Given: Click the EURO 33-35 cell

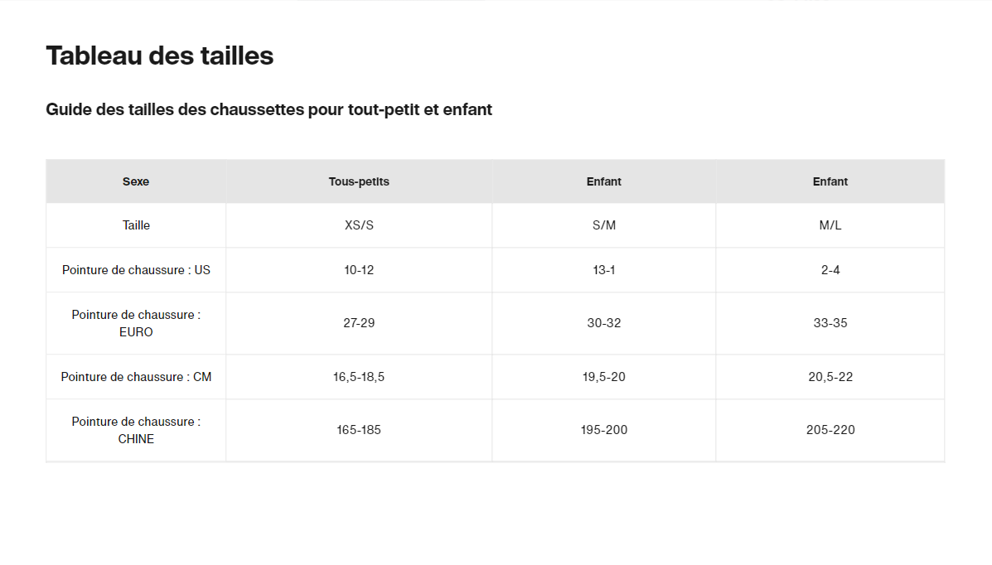Looking at the screenshot, I should click(830, 323).
